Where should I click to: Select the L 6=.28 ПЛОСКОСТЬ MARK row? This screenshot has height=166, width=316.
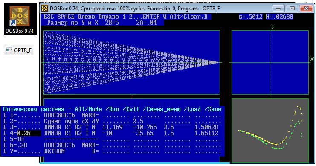[x=113, y=145]
